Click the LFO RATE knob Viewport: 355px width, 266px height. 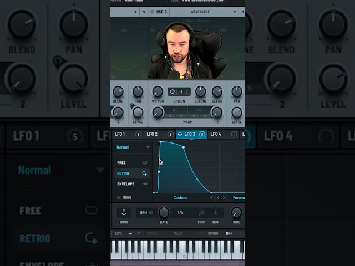click(164, 212)
